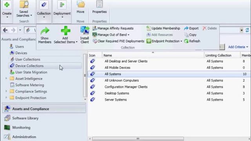Choose Clear Required PXE Deployments
This screenshot has width=251, height=141.
pos(118,41)
